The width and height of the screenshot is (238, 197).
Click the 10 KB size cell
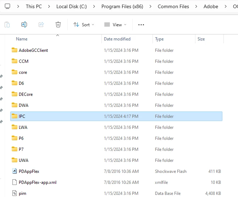pyautogui.click(x=216, y=182)
